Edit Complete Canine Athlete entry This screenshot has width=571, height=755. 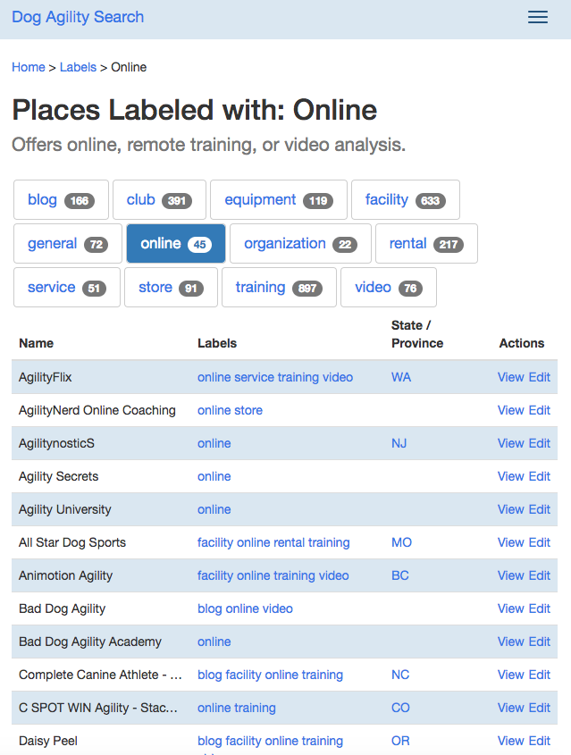pyautogui.click(x=539, y=675)
